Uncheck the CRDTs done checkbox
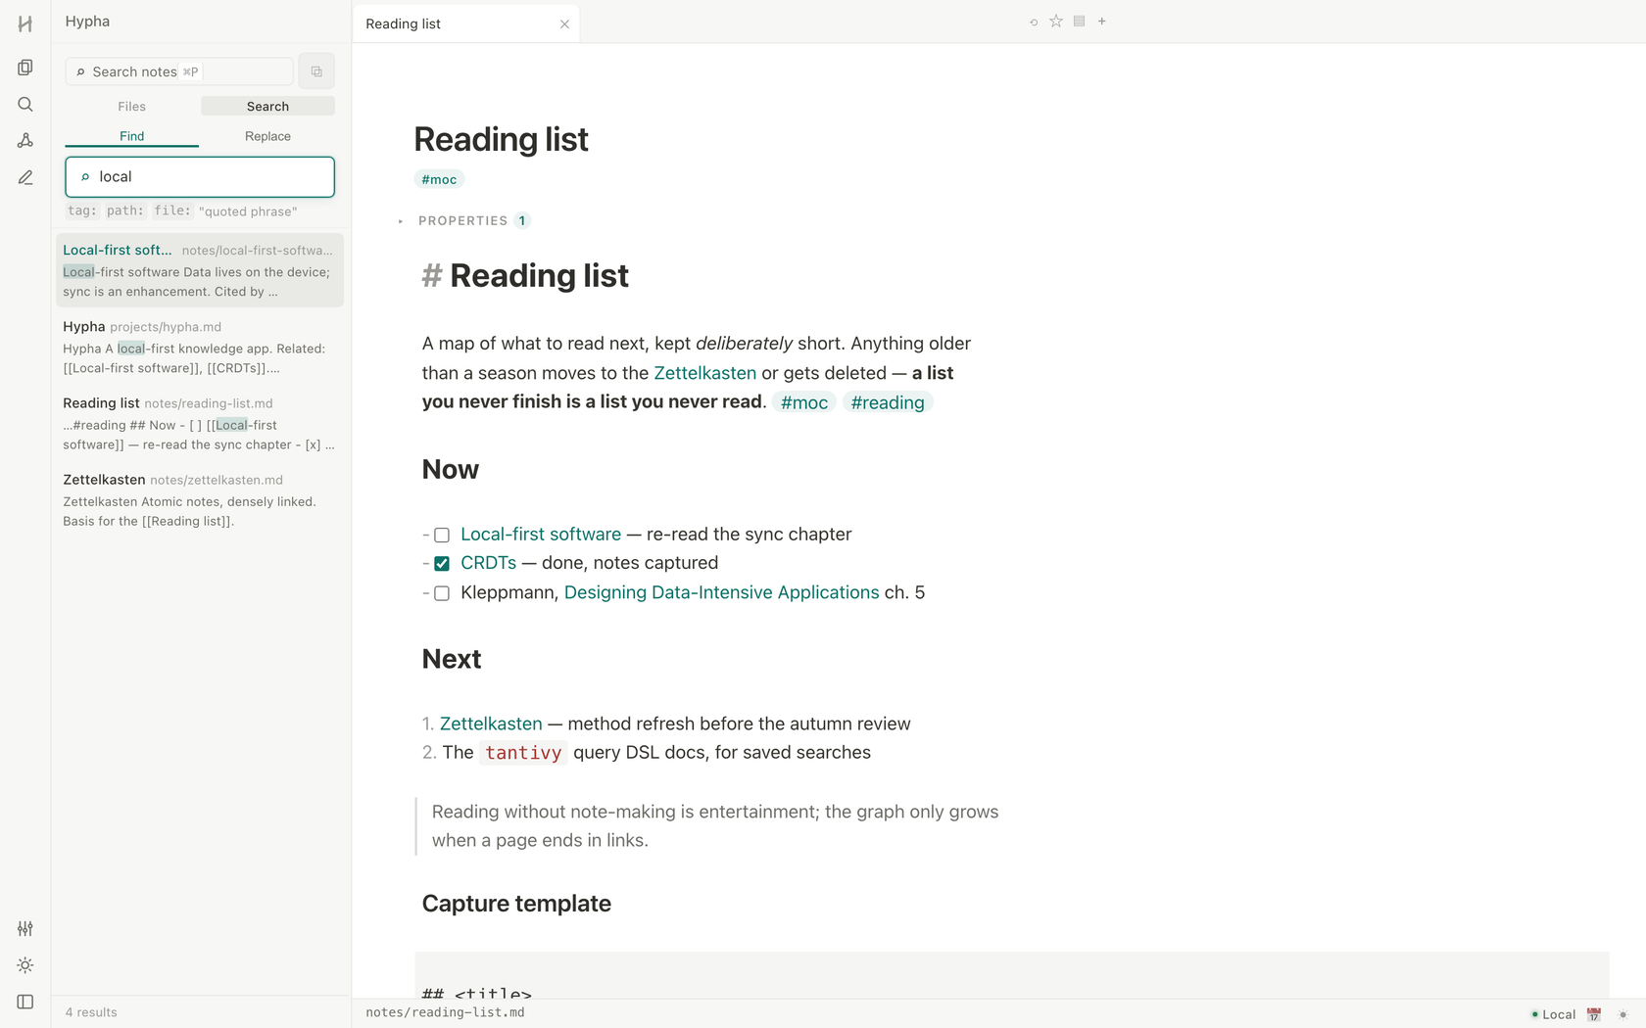Screen dimensions: 1646x1028 pyautogui.click(x=442, y=564)
